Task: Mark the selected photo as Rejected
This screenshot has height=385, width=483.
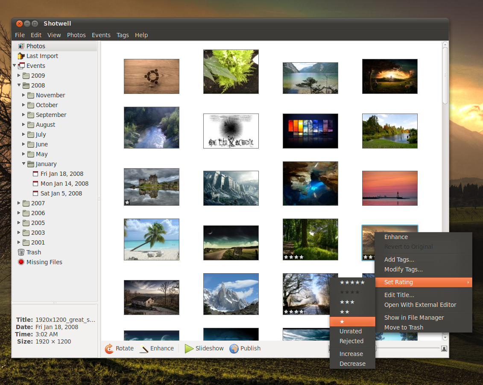Action: tap(351, 341)
